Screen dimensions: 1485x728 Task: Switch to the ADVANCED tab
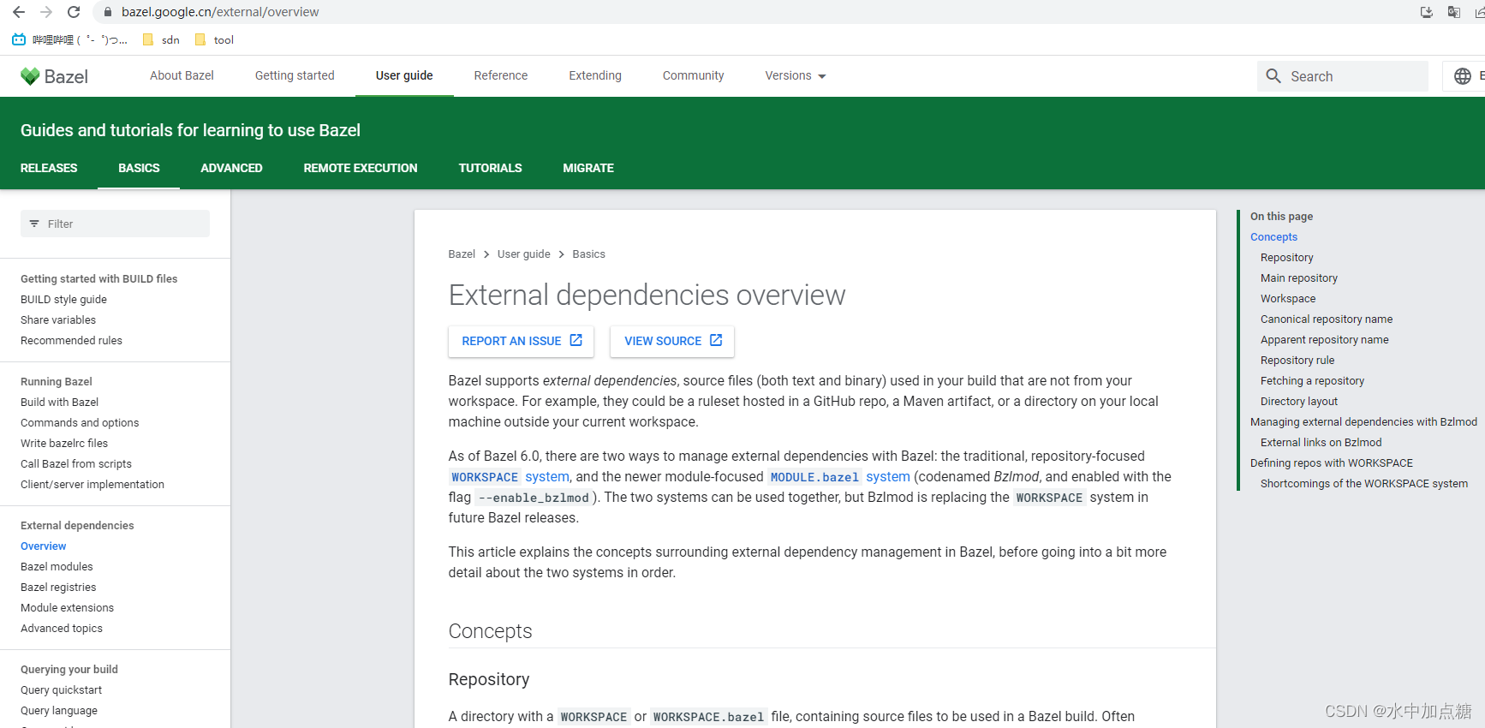[x=231, y=168]
